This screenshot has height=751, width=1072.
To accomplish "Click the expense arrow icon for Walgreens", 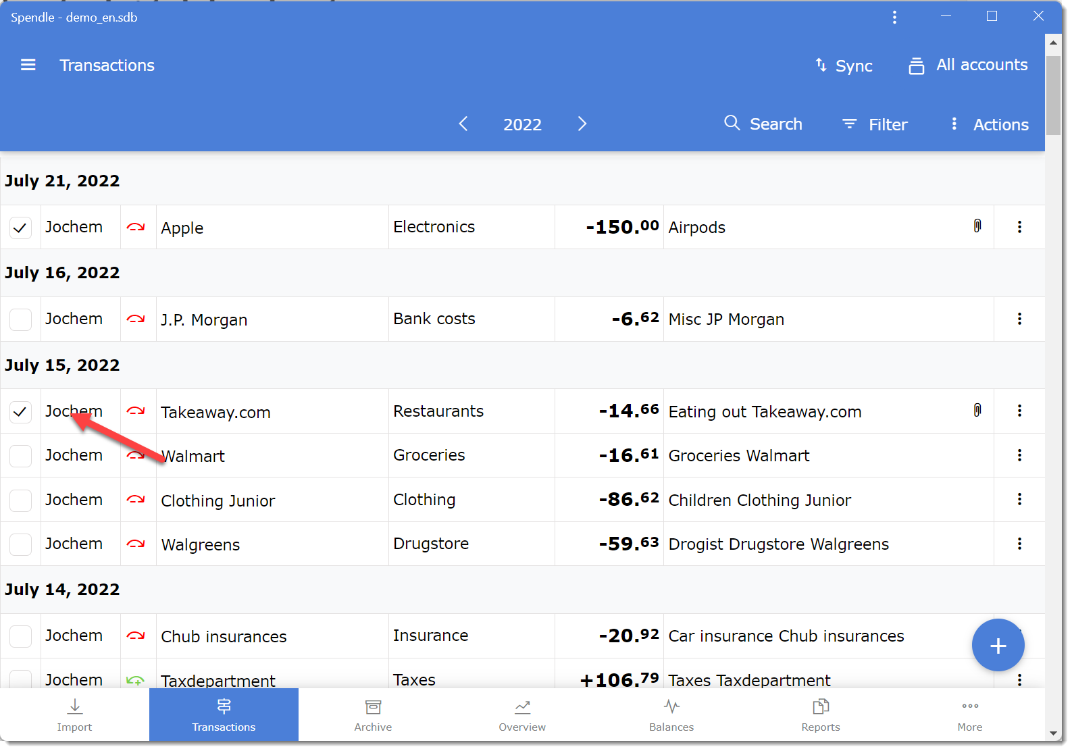I will (136, 544).
